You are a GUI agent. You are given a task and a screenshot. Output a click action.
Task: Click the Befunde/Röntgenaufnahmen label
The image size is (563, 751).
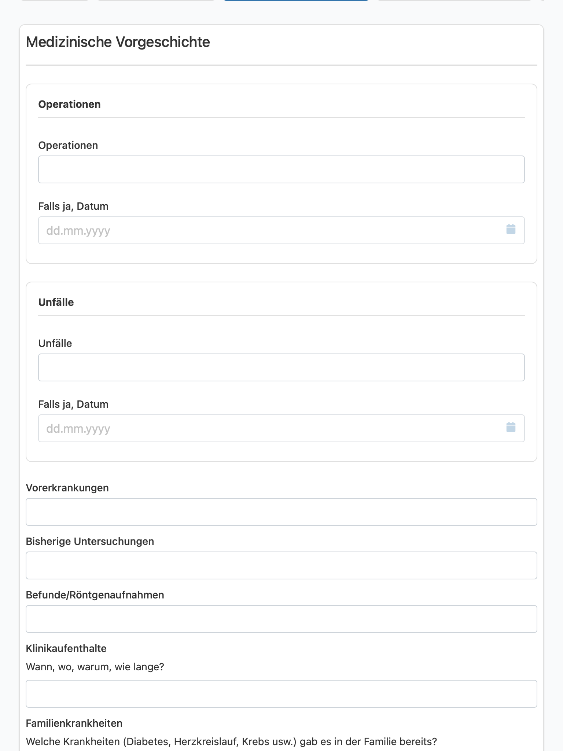(x=95, y=595)
